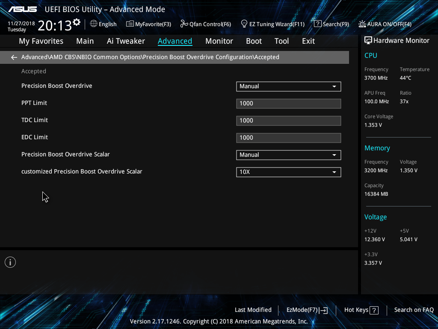This screenshot has width=438, height=329.
Task: Click the info circle icon
Action: 10,262
